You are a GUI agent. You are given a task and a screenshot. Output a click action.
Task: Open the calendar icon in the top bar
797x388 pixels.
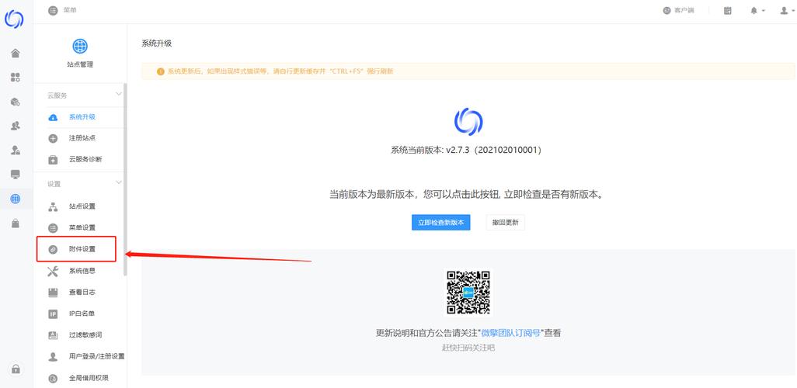727,11
